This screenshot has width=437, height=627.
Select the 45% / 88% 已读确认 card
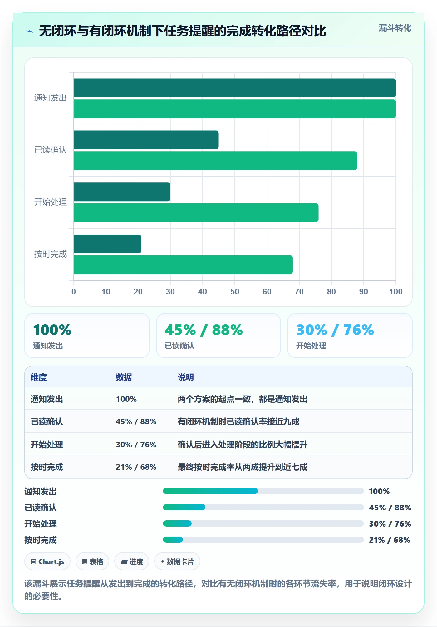[219, 336]
